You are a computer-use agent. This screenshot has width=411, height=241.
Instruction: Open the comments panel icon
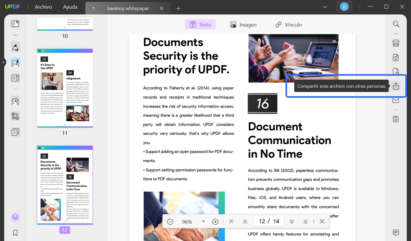396,233
